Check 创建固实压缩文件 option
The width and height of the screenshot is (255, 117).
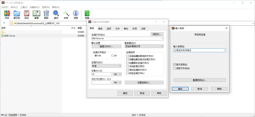[127, 63]
